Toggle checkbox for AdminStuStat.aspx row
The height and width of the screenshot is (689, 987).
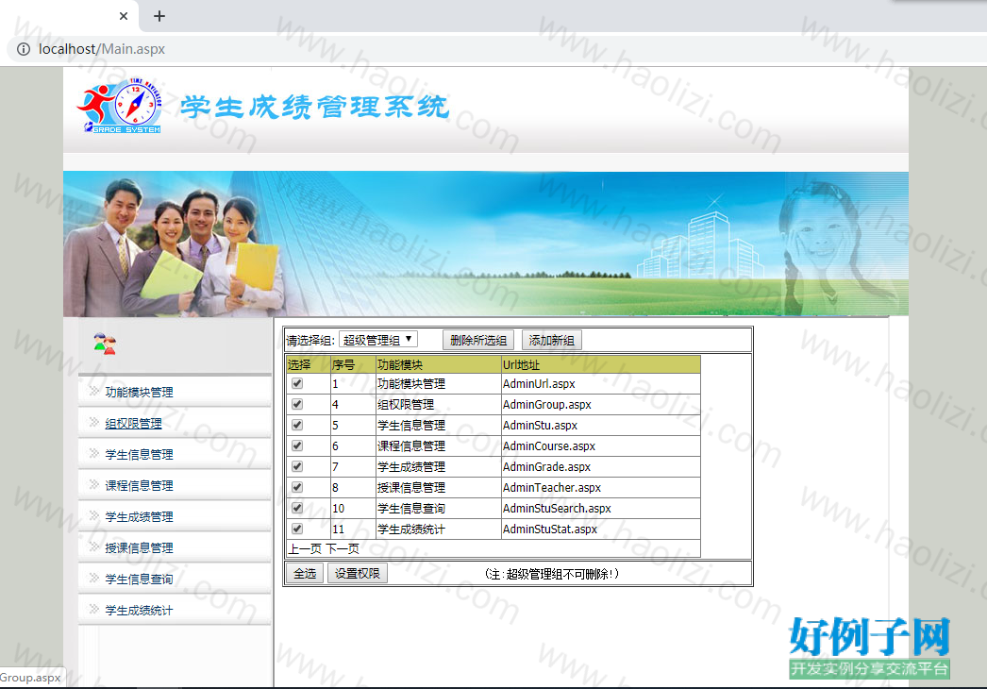(297, 529)
